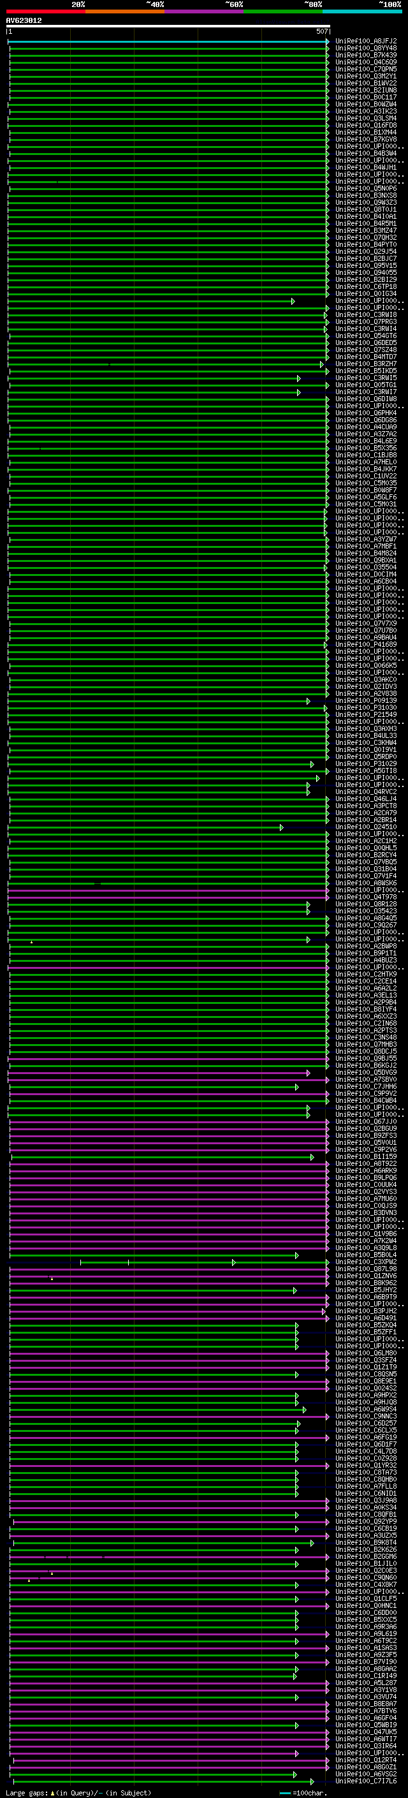Select the UniRef100_C3NS48 hit label
The image size is (408, 1798).
[366, 1037]
